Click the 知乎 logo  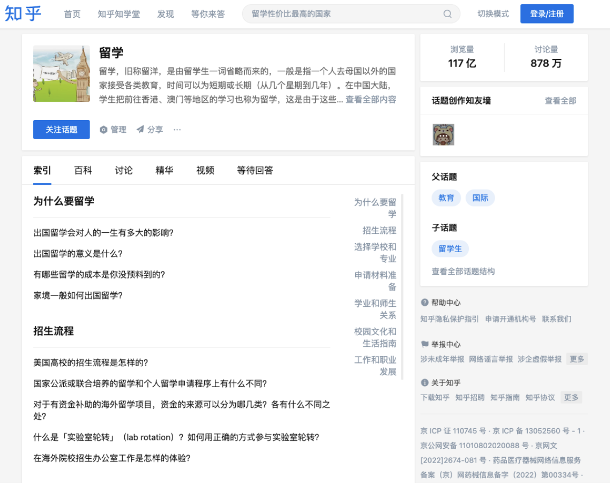click(23, 14)
